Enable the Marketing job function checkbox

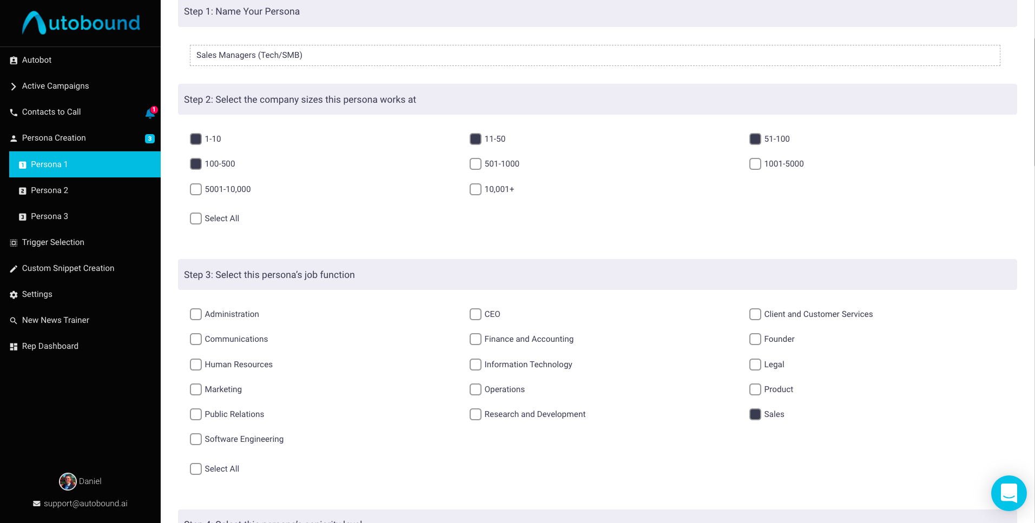[196, 389]
